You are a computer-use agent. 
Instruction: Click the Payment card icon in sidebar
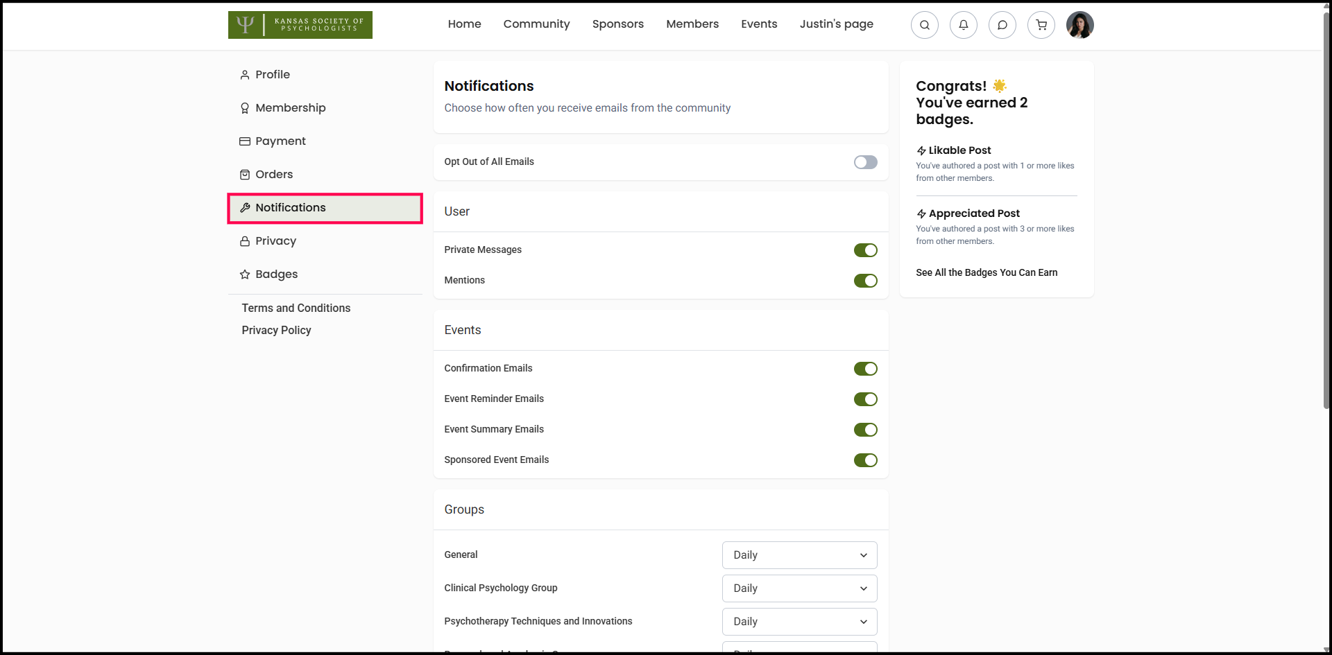(x=245, y=141)
